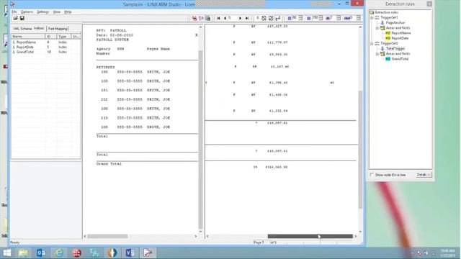This screenshot has width=461, height=259.
Task: Open the Settings menu
Action: pyautogui.click(x=43, y=12)
